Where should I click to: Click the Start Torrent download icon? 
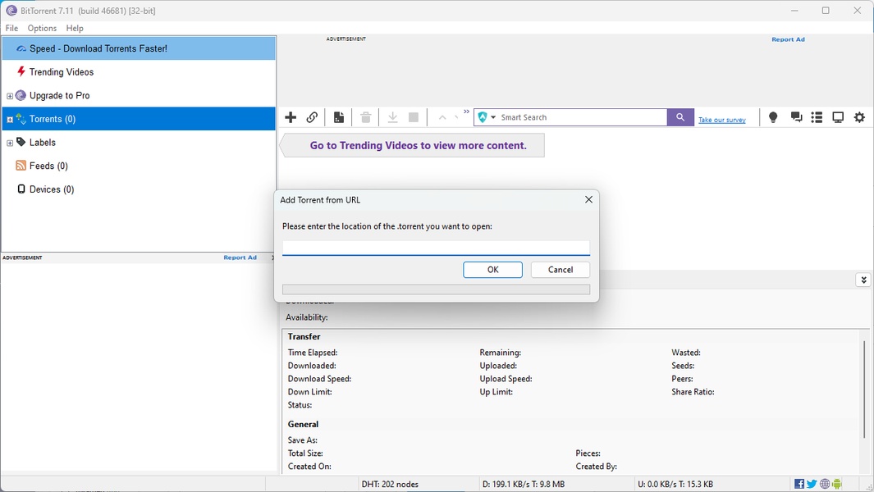pos(392,117)
